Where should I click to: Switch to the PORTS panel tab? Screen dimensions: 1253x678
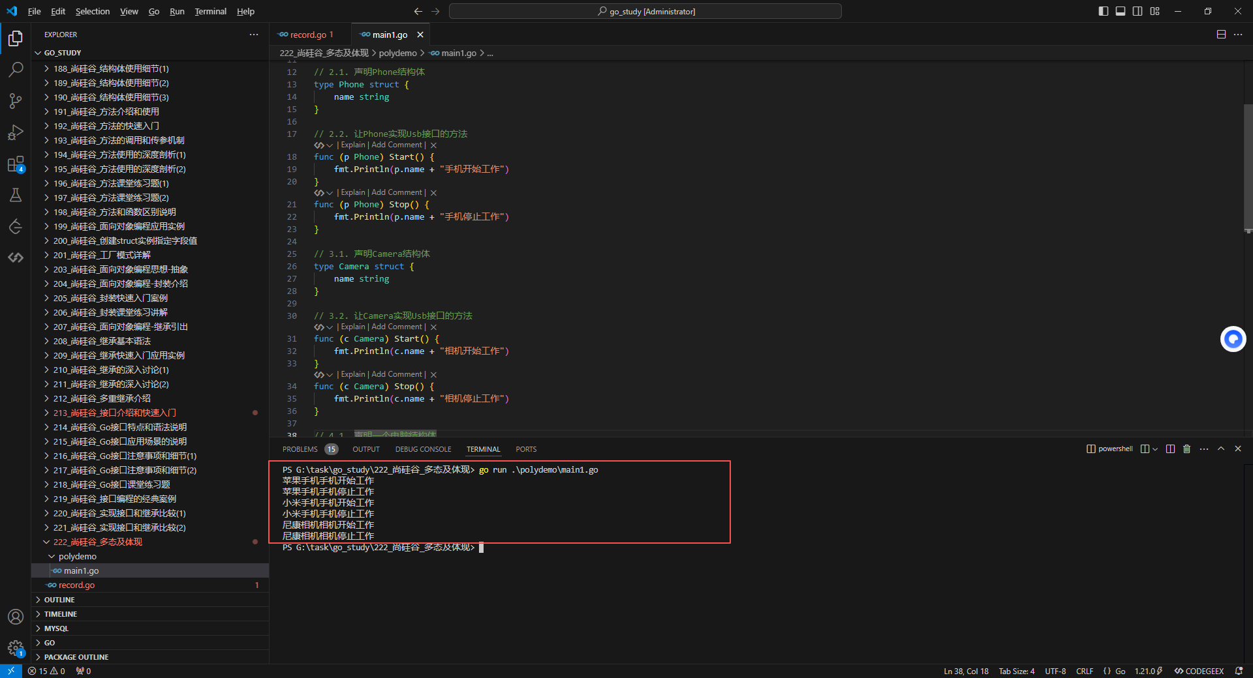526,449
